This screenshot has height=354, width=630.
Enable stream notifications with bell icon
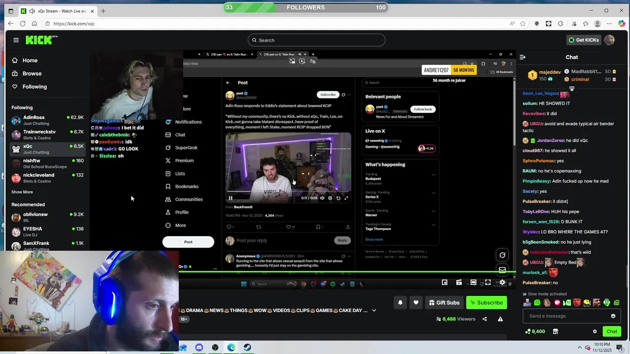(400, 302)
